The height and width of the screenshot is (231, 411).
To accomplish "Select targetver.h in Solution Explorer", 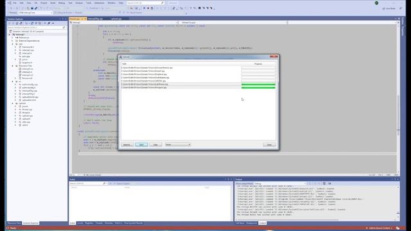I will point(27,63).
